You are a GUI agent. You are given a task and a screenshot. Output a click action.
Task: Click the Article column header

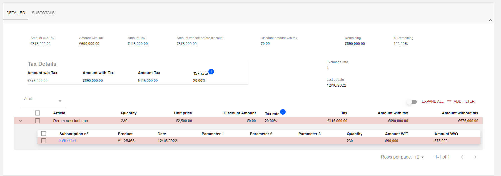pos(59,113)
